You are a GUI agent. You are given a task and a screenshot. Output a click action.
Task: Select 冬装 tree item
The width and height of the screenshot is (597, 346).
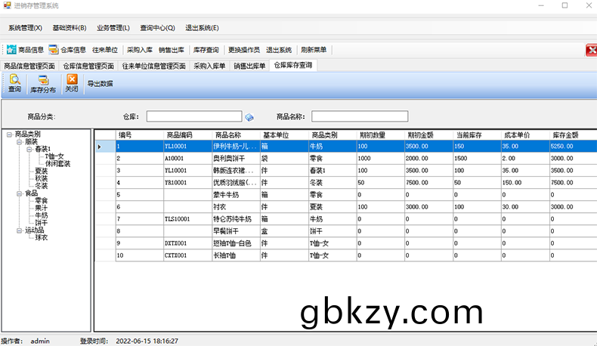tap(41, 186)
